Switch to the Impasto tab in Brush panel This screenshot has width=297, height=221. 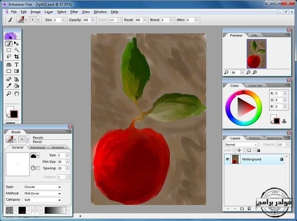point(58,147)
